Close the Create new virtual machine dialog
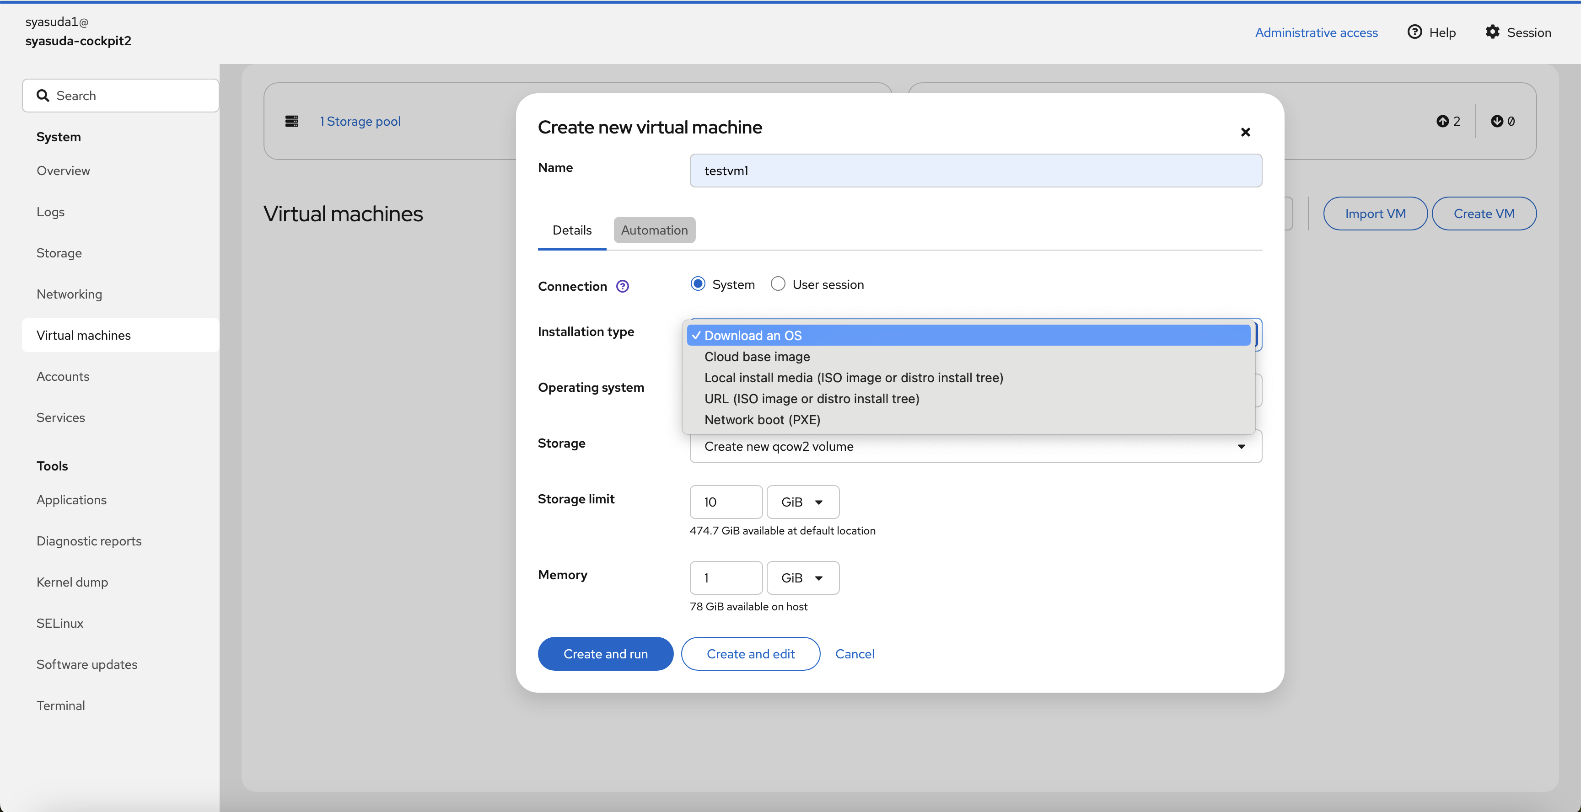The height and width of the screenshot is (812, 1581). point(1245,132)
